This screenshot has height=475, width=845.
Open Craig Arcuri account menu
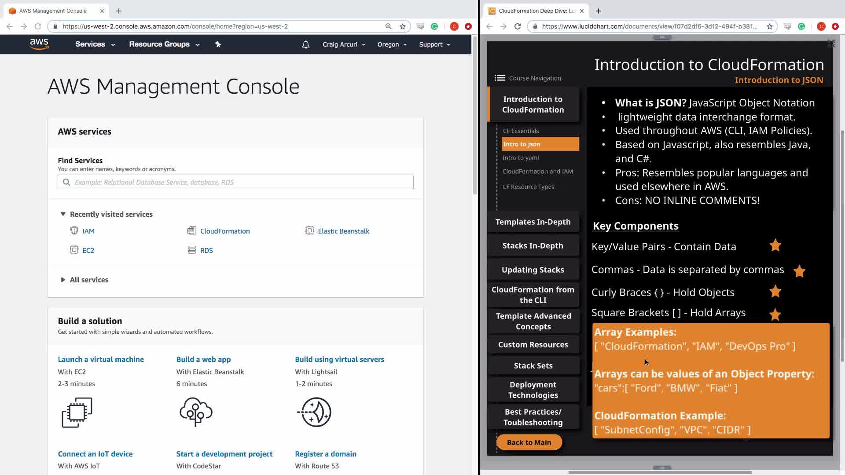pyautogui.click(x=343, y=44)
